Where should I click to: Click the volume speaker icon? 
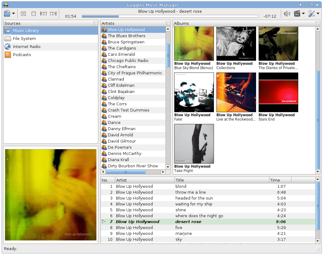pos(287,14)
